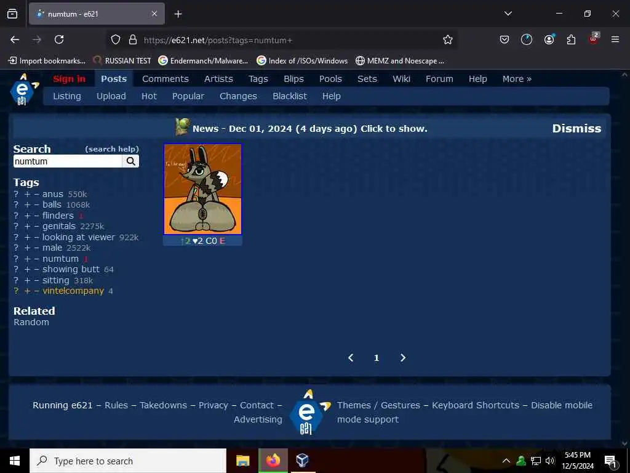This screenshot has width=630, height=473.
Task: Open the Windows Start menu
Action: [x=15, y=461]
